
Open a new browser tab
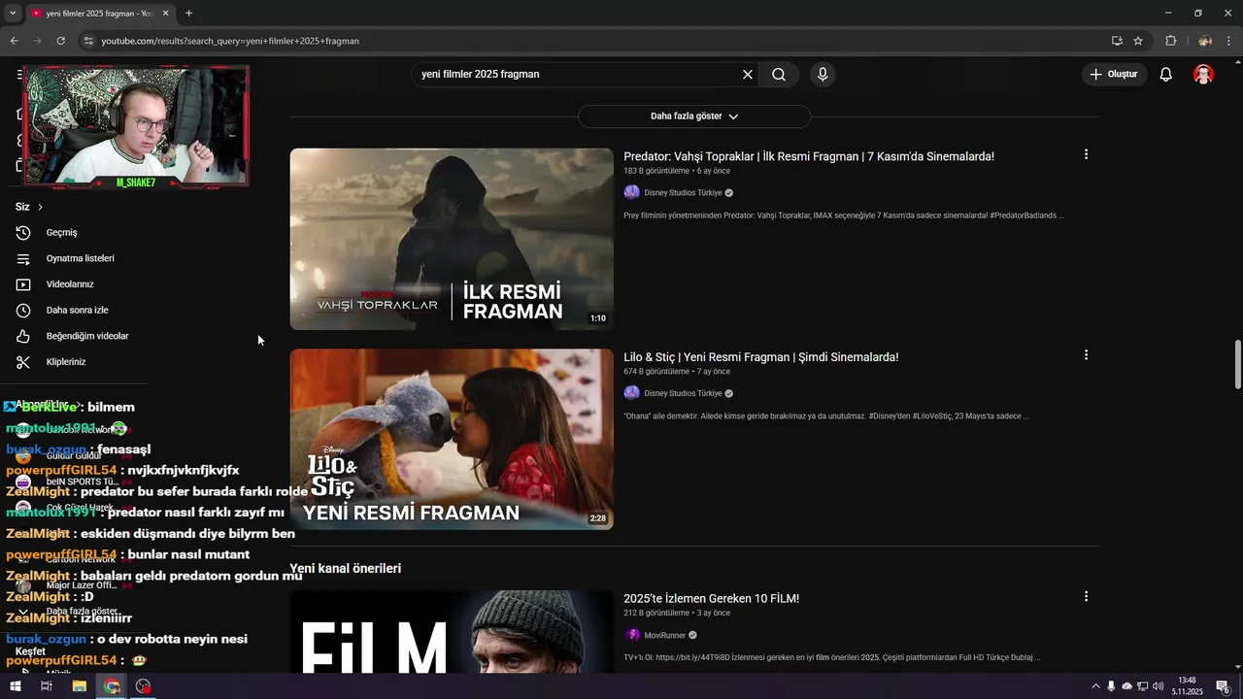[188, 14]
